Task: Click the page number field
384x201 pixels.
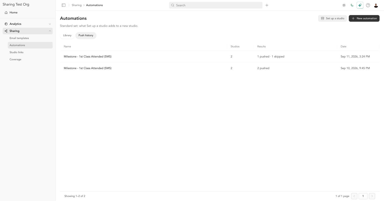Action: [363, 196]
